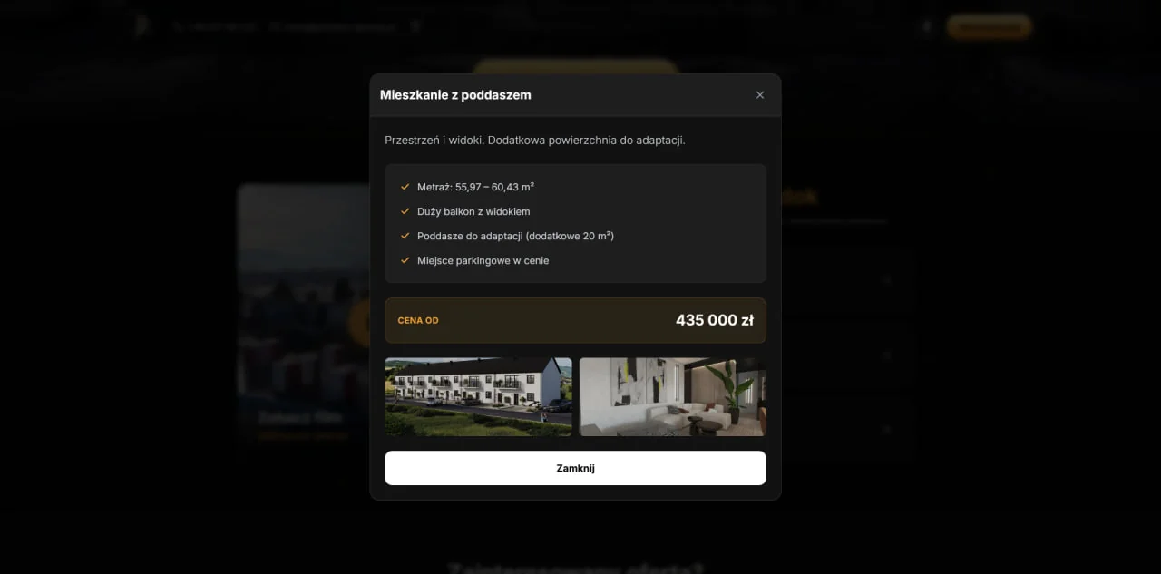
Task: Click the 435 000 zł price banner
Action: (575, 320)
